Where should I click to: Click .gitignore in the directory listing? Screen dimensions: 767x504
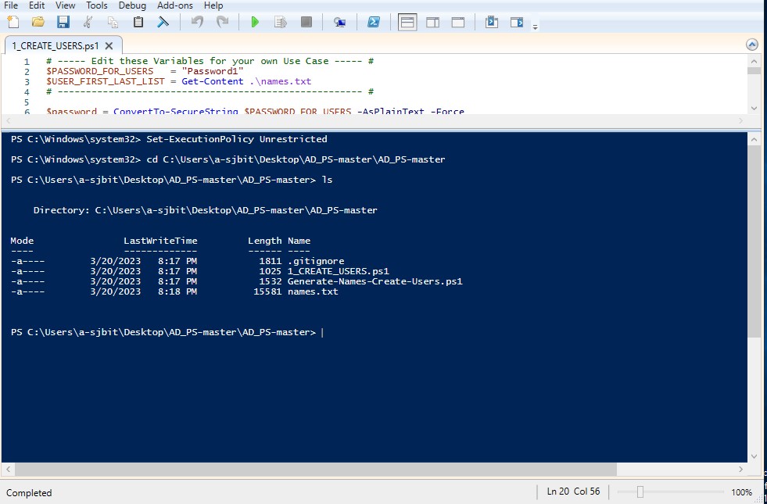tap(316, 261)
